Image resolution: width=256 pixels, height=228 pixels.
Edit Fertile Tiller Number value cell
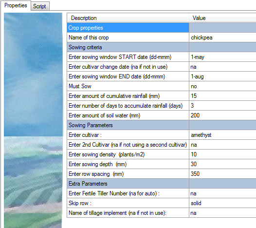point(222,193)
